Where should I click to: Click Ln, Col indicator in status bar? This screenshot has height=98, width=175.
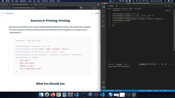[142, 91]
